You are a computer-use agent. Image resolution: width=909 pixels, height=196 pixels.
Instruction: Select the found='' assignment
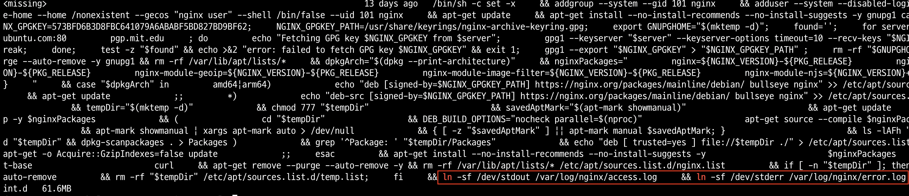(x=815, y=27)
